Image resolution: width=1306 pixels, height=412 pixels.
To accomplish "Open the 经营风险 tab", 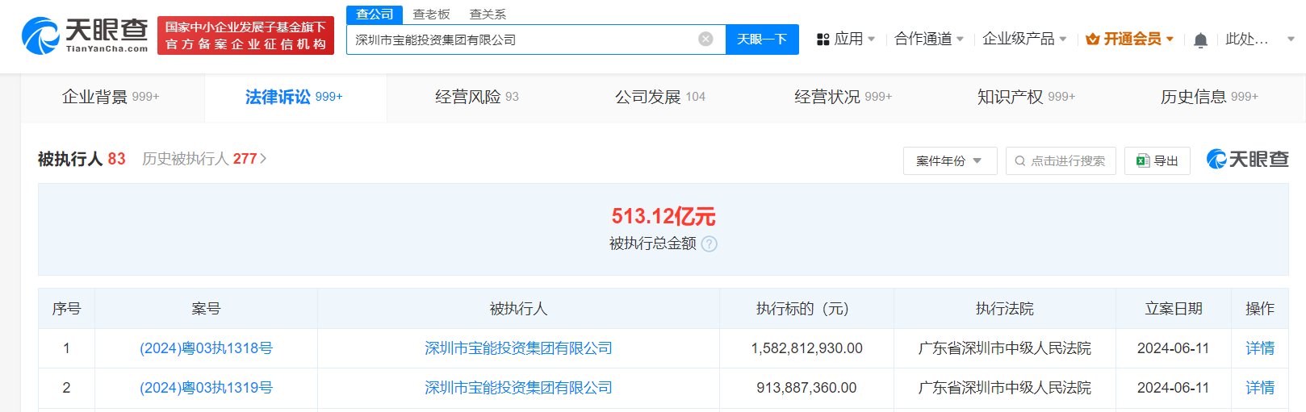I will click(477, 97).
